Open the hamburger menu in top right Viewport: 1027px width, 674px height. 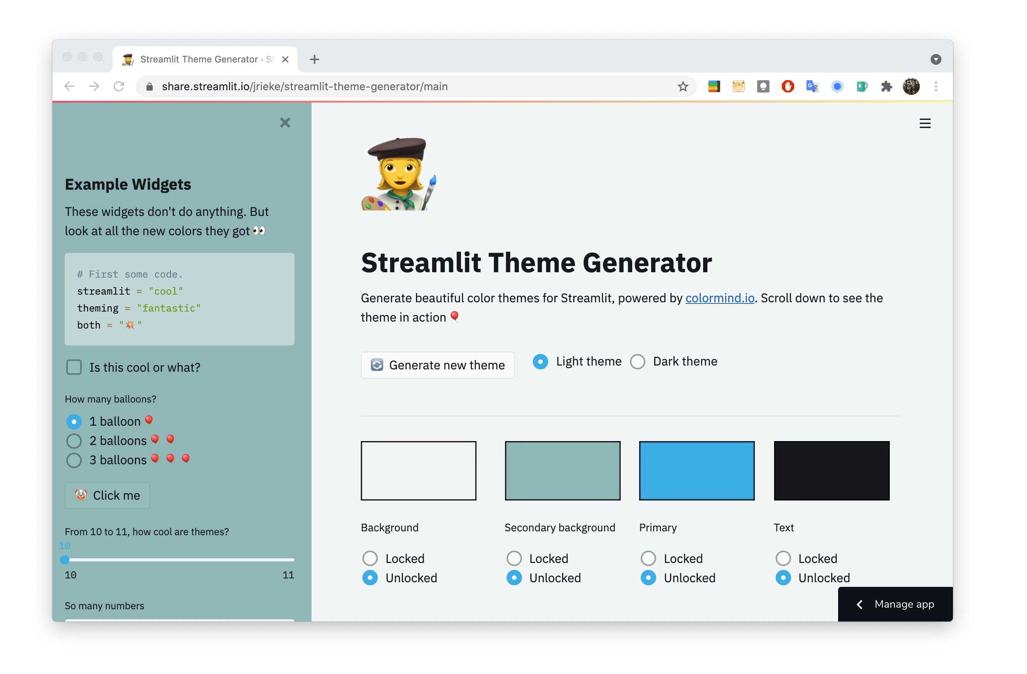(x=924, y=123)
